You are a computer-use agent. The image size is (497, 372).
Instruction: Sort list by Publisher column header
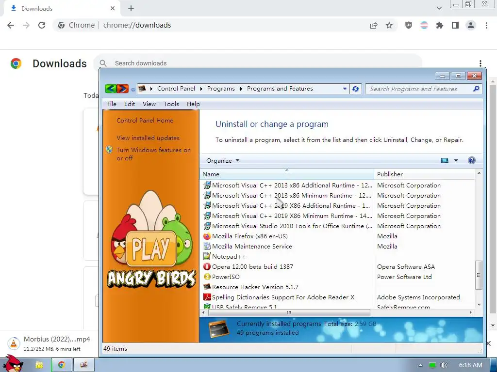425,174
